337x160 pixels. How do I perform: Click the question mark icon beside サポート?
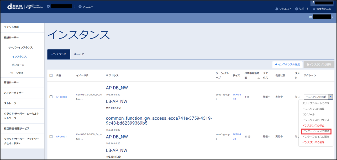[297, 9]
